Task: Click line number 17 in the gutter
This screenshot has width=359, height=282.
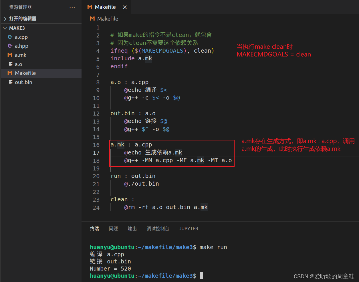Action: [x=96, y=153]
